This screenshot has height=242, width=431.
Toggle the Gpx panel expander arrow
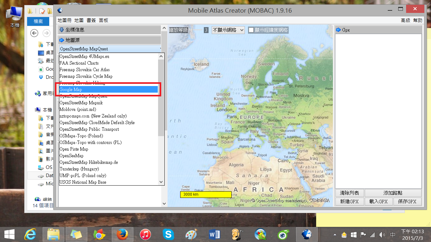click(339, 30)
